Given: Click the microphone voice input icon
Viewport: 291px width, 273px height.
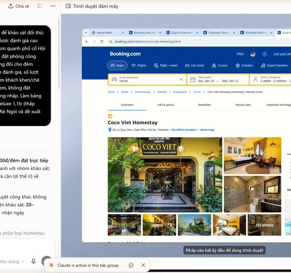Looking at the screenshot, I should [x=33, y=261].
